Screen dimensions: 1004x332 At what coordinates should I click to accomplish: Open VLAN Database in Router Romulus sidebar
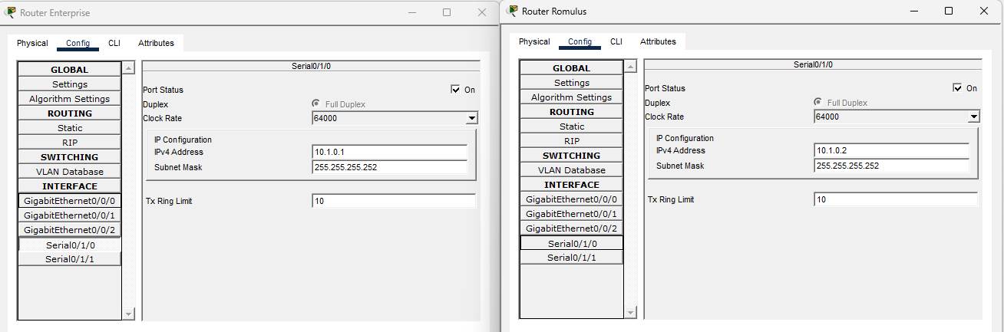coord(572,170)
